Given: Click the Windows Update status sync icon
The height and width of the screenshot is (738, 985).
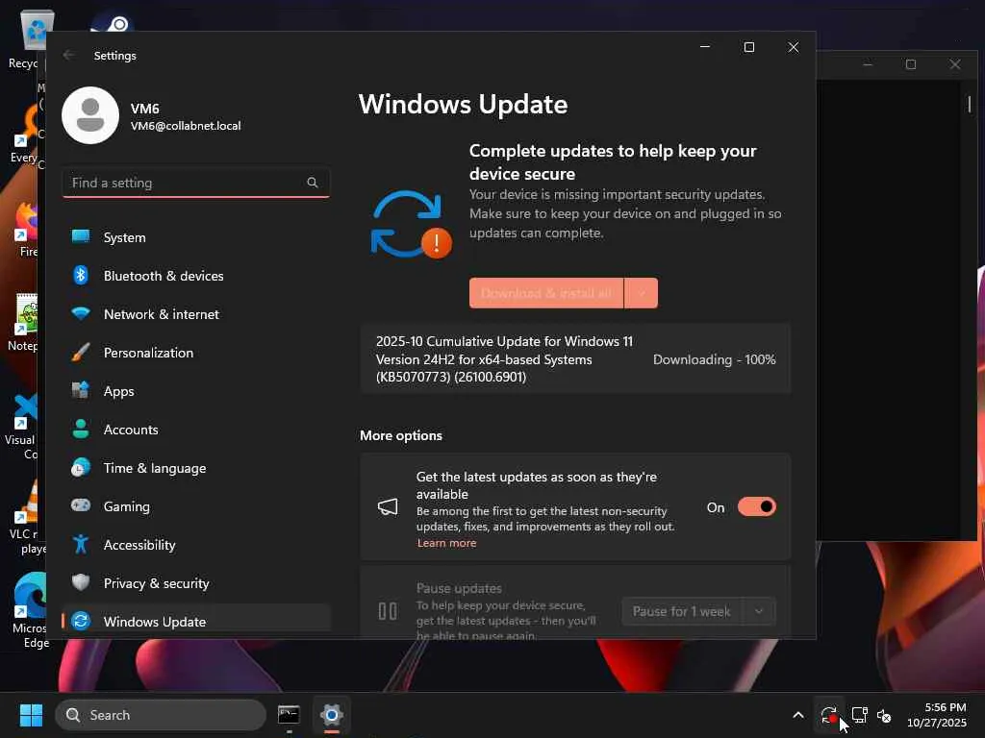Looking at the screenshot, I should click(x=411, y=225).
